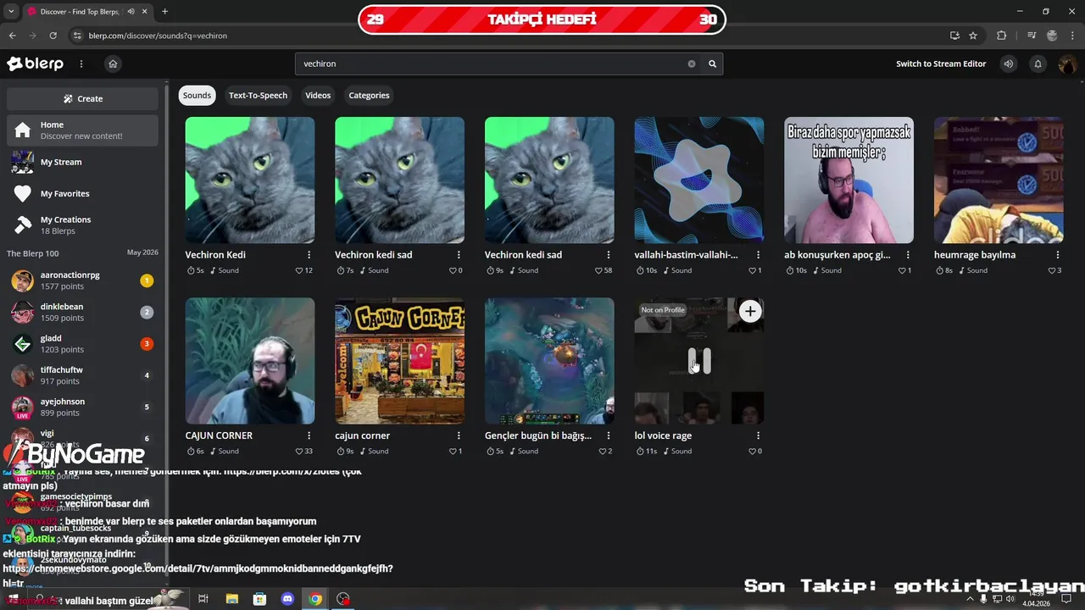Image resolution: width=1085 pixels, height=610 pixels.
Task: Open File Explorer from the taskbar
Action: click(x=231, y=599)
